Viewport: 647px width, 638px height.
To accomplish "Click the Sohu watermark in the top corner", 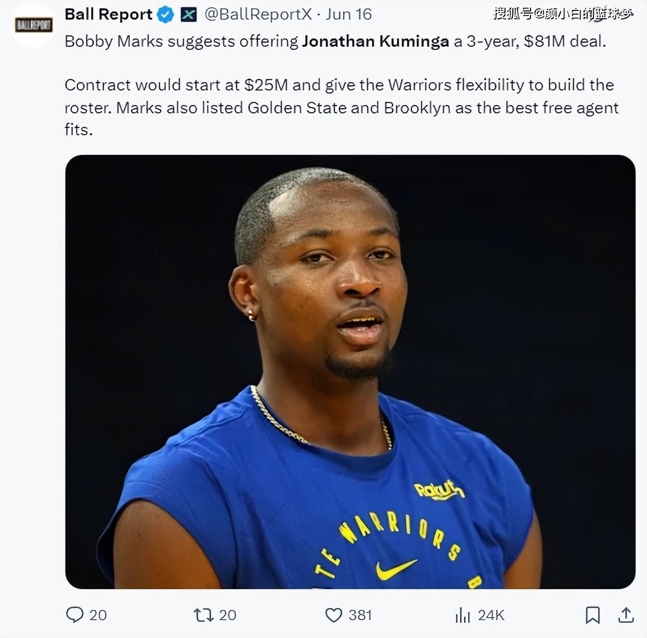I will (x=563, y=14).
